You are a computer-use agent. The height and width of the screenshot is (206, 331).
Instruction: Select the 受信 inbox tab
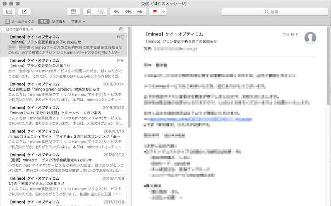[44, 21]
